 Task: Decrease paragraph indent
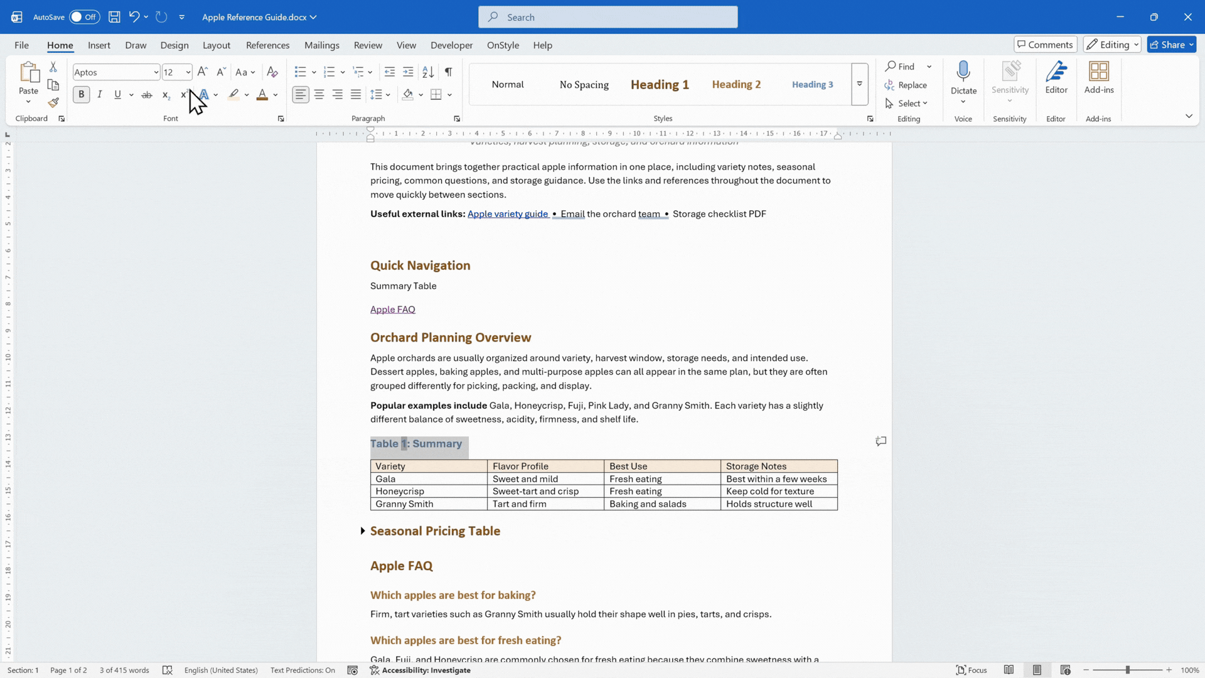coord(390,72)
